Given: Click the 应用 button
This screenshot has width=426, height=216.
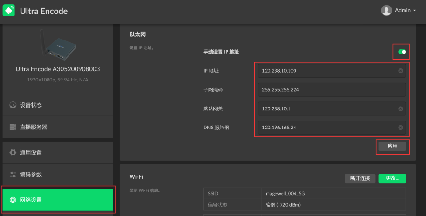Looking at the screenshot, I should (x=392, y=146).
